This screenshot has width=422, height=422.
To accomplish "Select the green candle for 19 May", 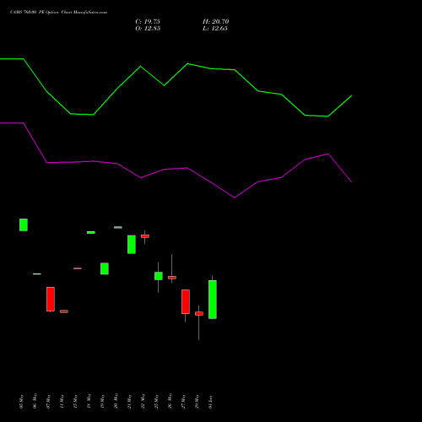I will tap(105, 268).
